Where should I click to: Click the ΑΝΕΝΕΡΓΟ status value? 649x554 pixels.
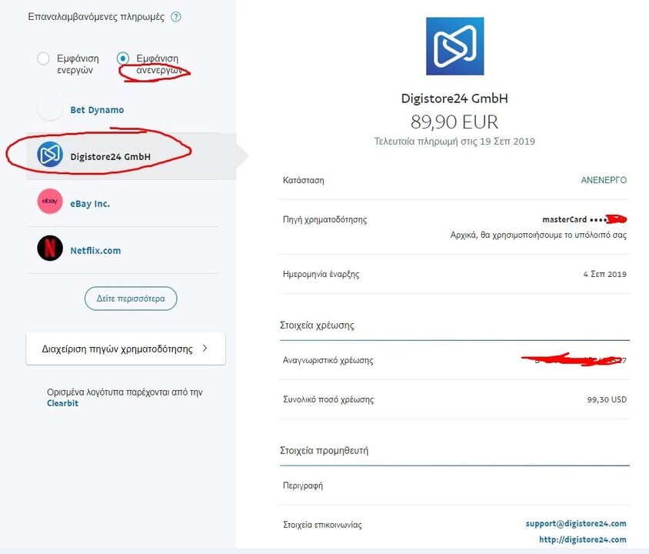click(x=604, y=180)
